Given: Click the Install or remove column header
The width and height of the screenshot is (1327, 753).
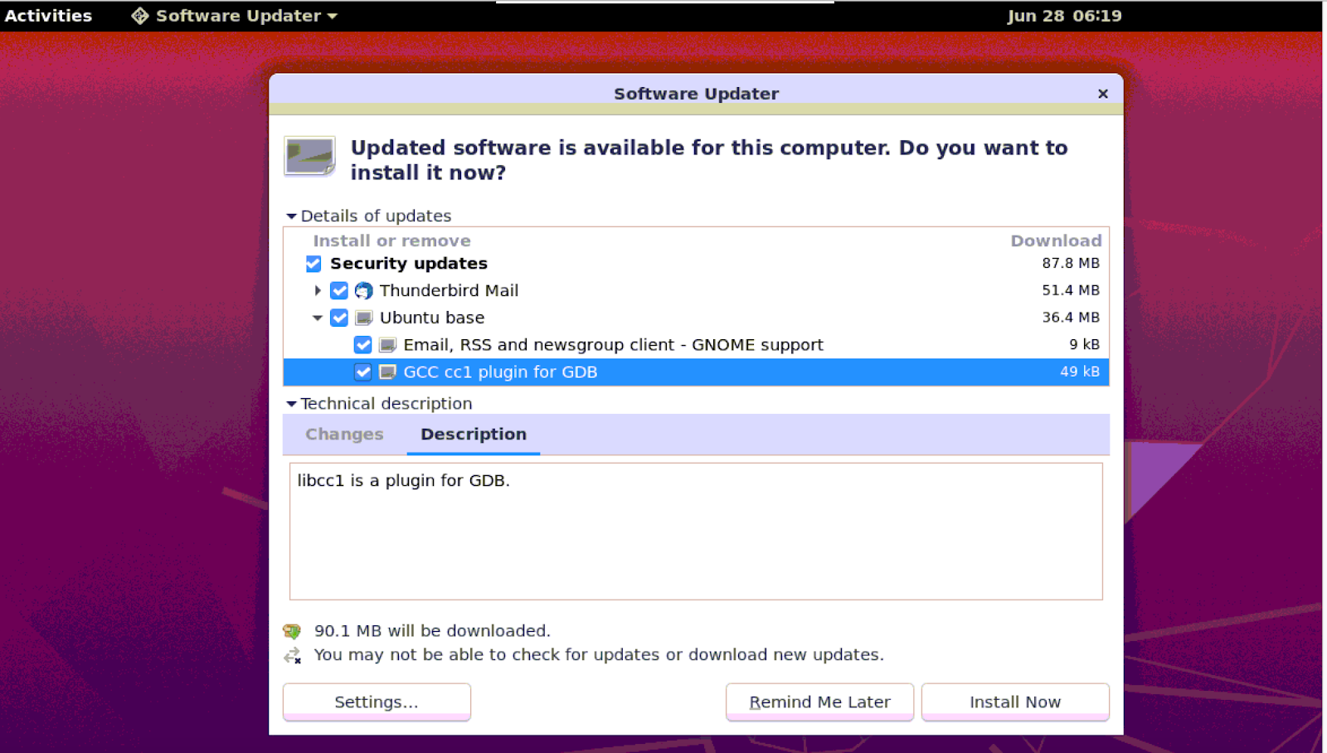Looking at the screenshot, I should [x=391, y=241].
